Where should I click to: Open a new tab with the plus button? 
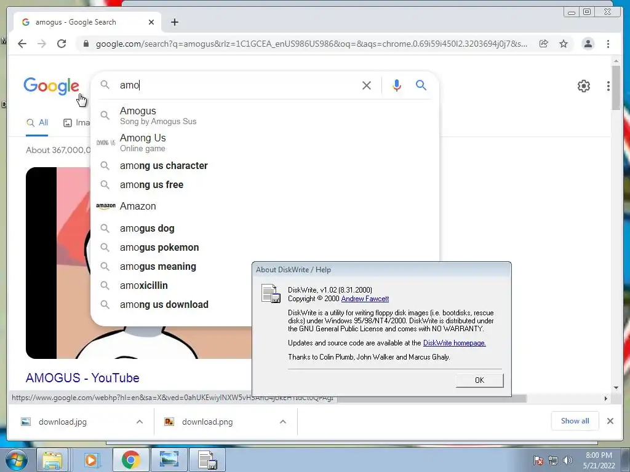tap(174, 22)
